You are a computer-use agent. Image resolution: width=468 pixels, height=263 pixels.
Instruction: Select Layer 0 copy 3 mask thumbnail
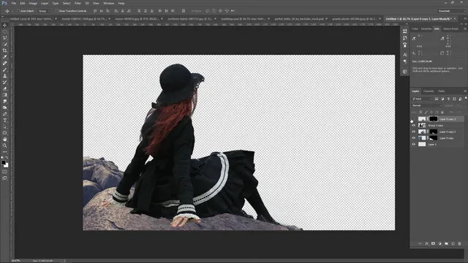coord(434,119)
